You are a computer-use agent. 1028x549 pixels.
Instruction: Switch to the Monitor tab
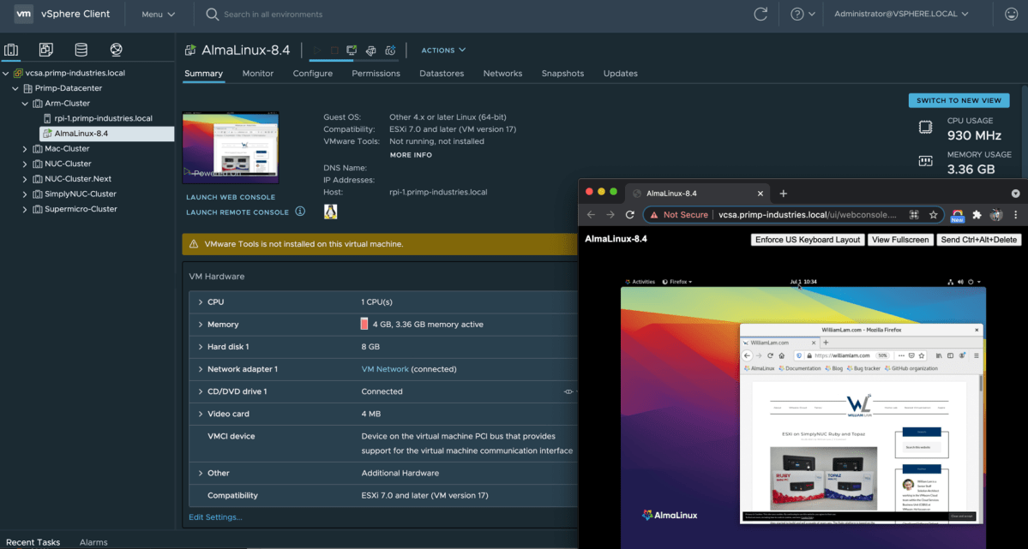[257, 74]
